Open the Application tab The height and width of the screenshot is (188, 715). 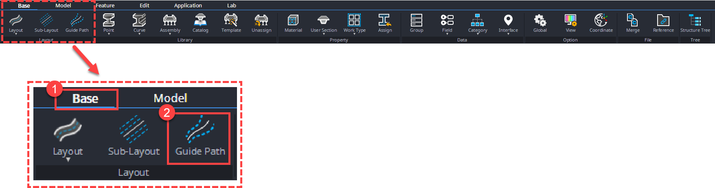[188, 6]
